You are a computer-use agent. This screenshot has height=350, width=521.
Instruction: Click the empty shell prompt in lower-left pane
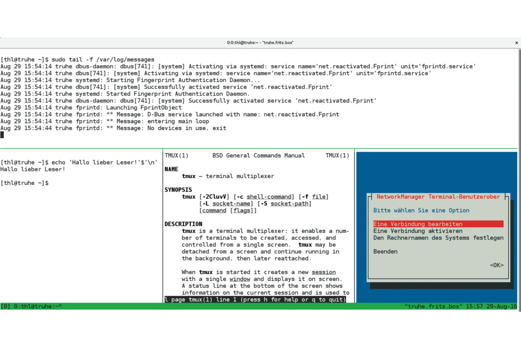[x=25, y=183]
